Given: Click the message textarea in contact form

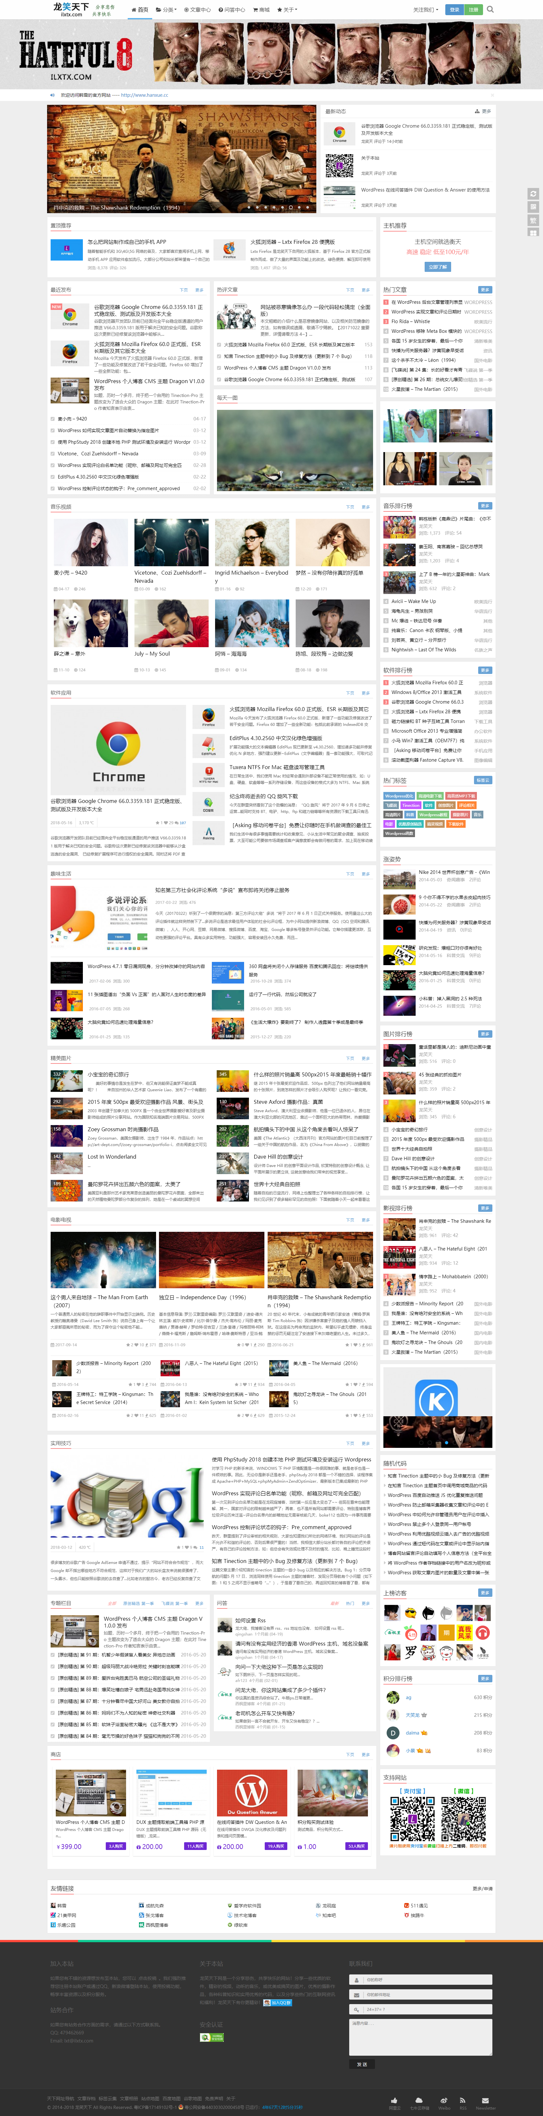Looking at the screenshot, I should (420, 2037).
